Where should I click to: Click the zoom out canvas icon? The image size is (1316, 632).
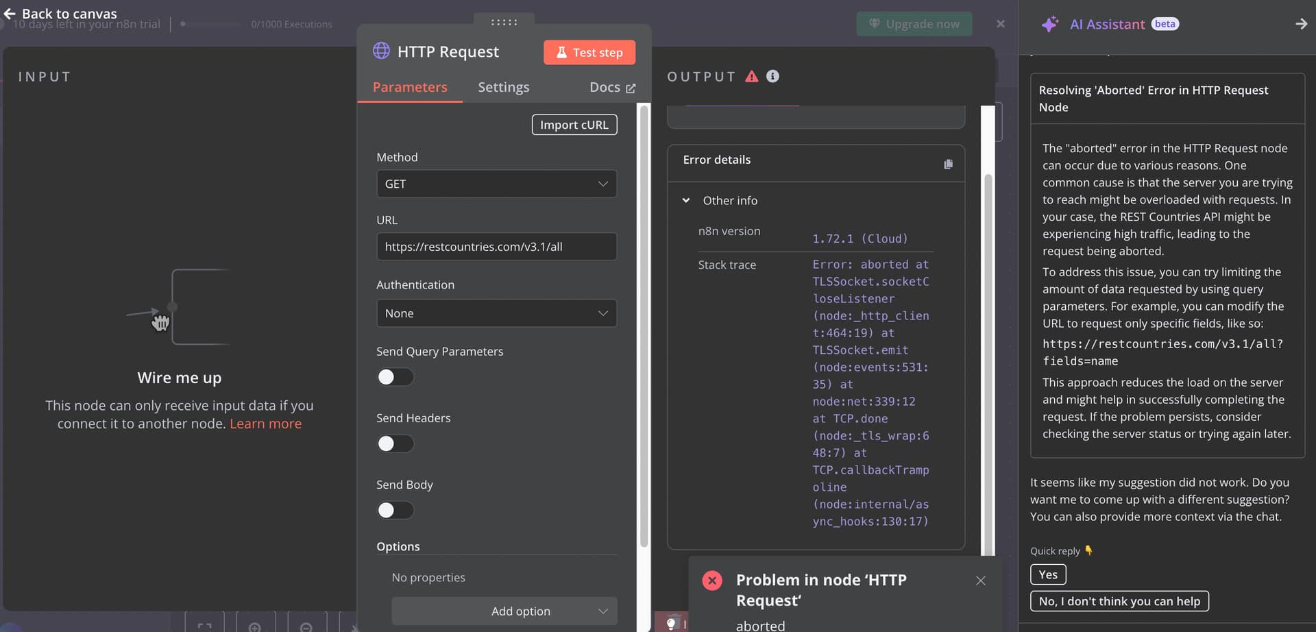point(306,626)
